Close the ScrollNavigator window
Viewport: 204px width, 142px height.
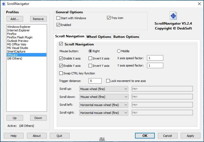click(199, 4)
